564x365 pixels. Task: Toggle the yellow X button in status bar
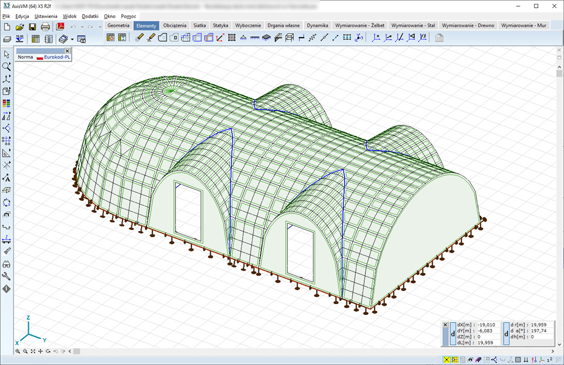[x=447, y=360]
